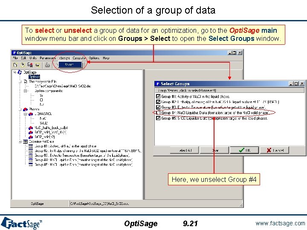The width and height of the screenshot is (307, 230).
Task: Click the Group #3 tree row icon
Action: click(x=31, y=155)
